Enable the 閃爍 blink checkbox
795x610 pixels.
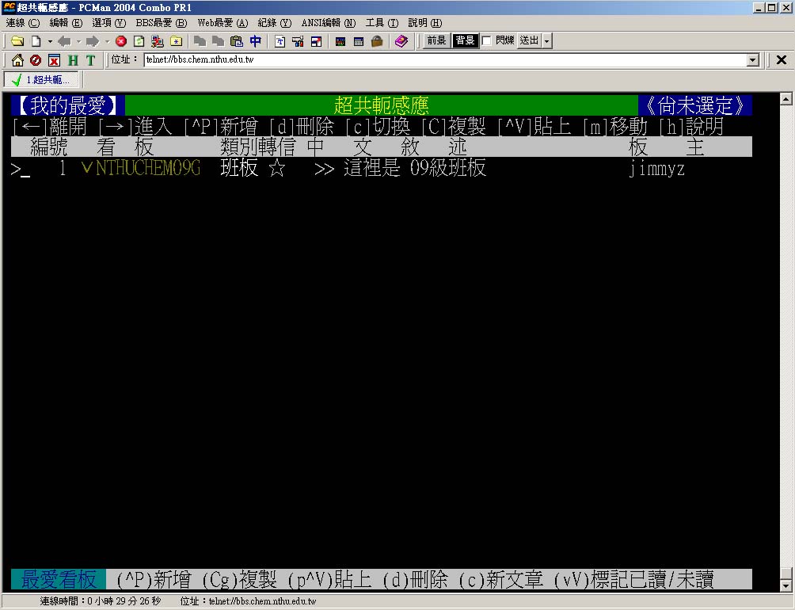(x=487, y=41)
